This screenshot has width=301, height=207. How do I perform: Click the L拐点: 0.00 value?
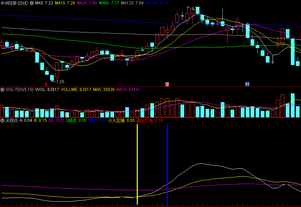tap(76, 120)
